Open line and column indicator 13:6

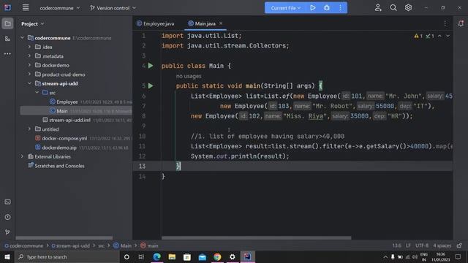click(x=396, y=245)
